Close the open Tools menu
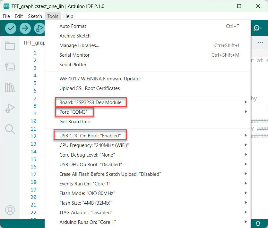 53,16
